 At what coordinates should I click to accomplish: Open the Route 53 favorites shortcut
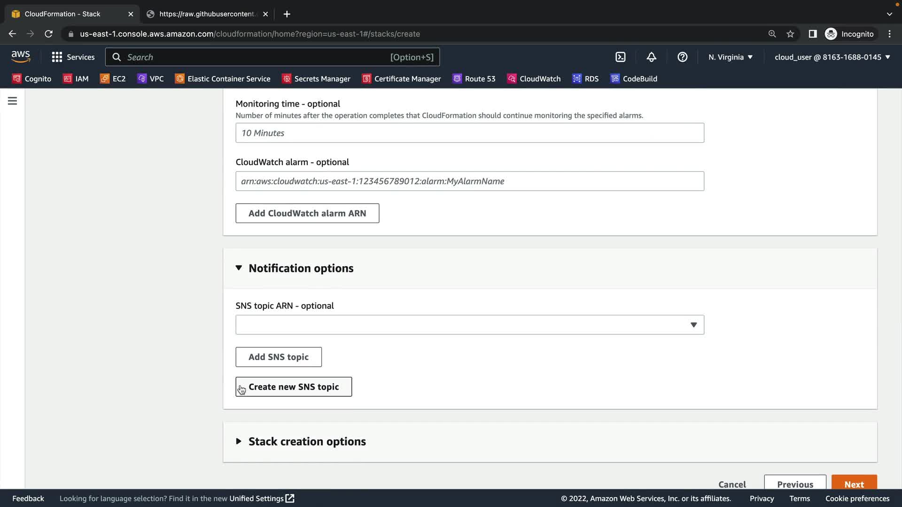pyautogui.click(x=474, y=79)
